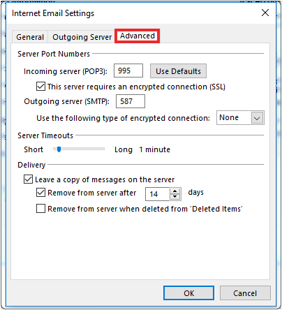Open the encrypted connection type dropdown
The image size is (282, 310).
coord(240,118)
